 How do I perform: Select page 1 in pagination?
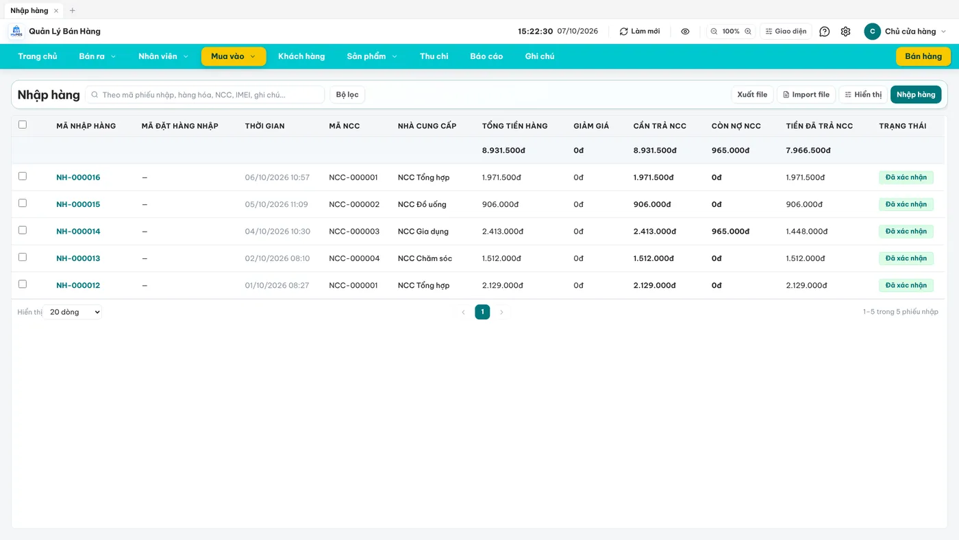click(x=482, y=312)
